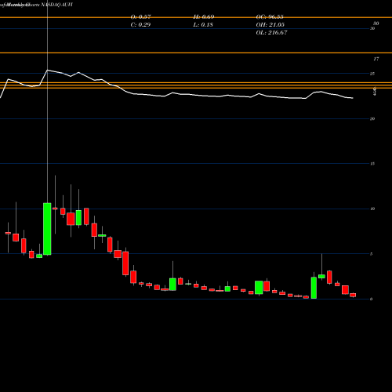The image size is (392, 392).
Task: Click the 'NASDAQ AUVI' chart title
Action: (56, 5)
